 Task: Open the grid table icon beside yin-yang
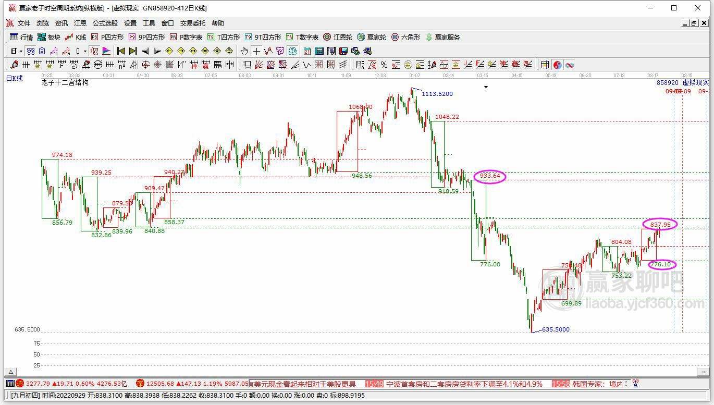click(x=545, y=65)
